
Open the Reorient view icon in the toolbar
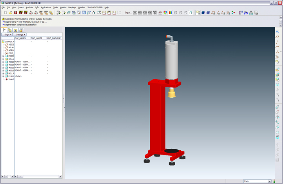(94, 13)
